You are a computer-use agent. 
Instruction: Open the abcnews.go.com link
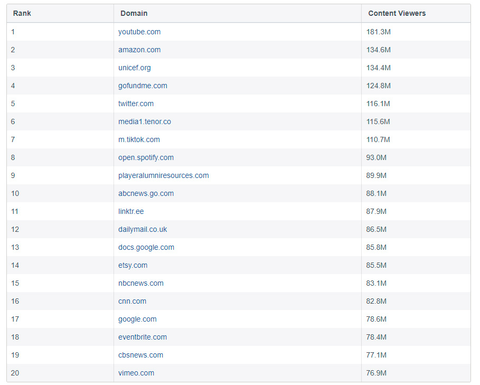[x=146, y=193]
